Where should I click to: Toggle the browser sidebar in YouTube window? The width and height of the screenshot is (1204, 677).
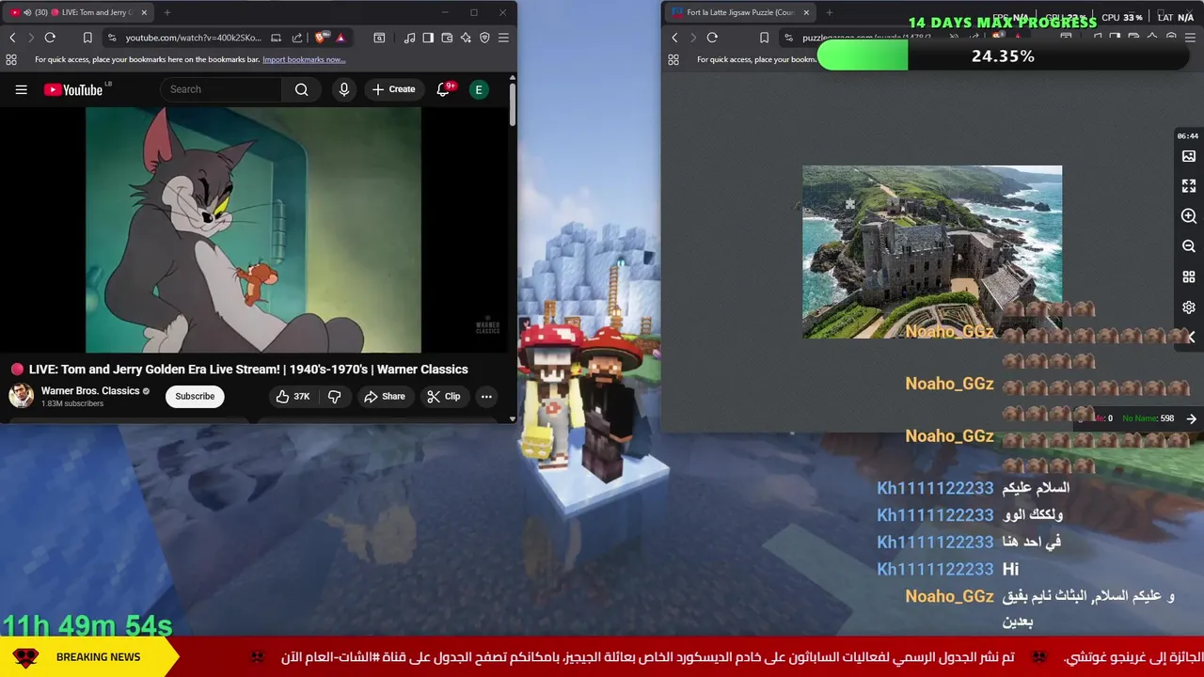click(428, 38)
